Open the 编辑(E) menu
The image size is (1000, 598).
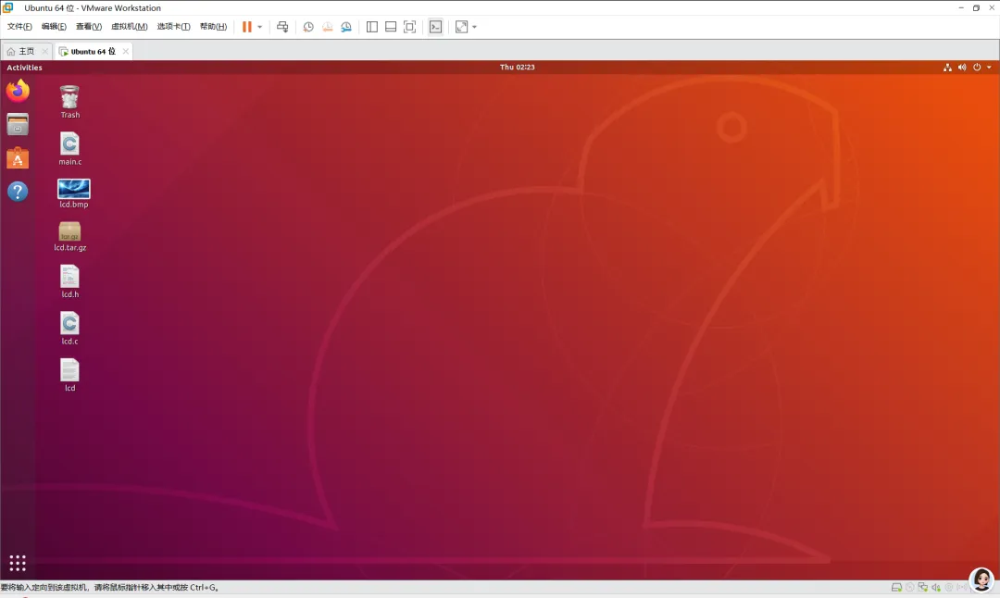(54, 27)
